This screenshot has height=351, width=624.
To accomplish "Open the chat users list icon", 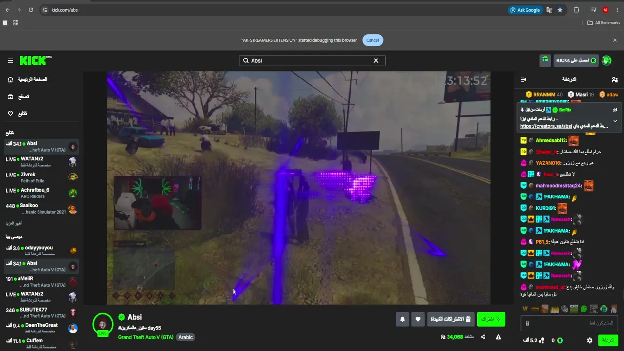I will [x=615, y=79].
